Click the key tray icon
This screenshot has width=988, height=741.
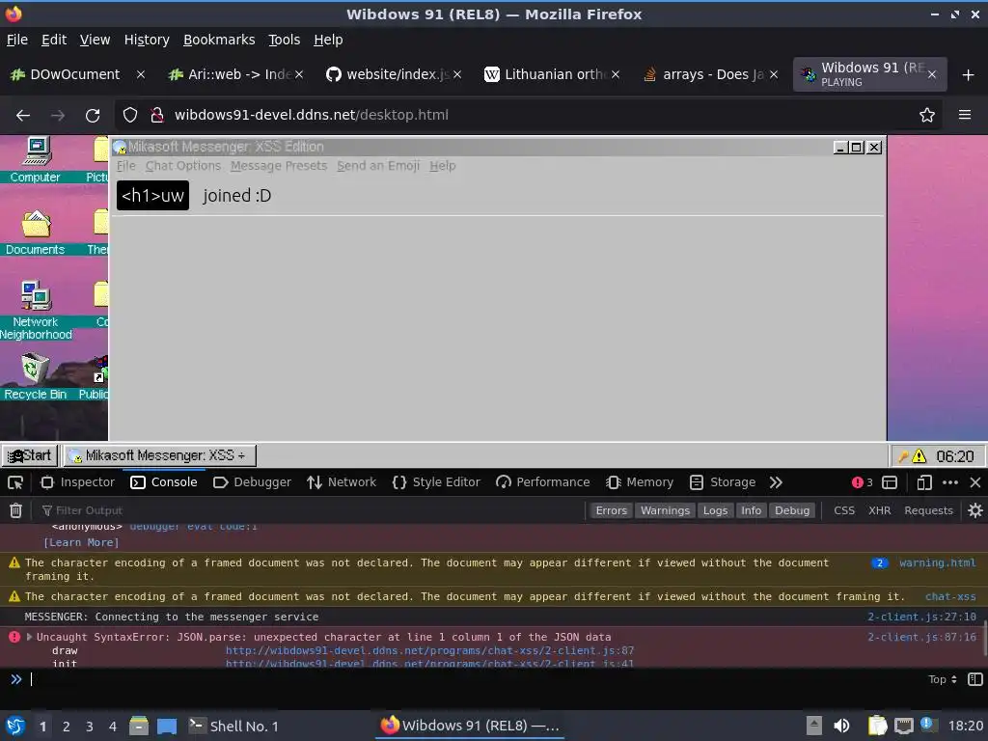point(903,455)
